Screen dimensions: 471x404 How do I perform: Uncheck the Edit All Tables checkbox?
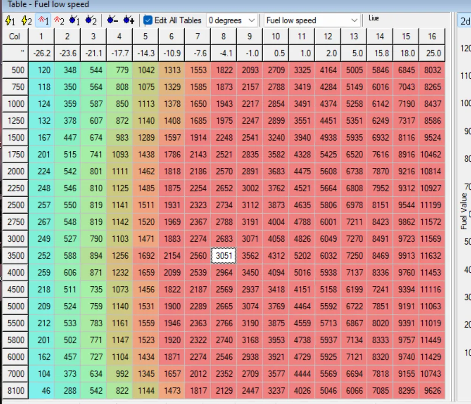[x=148, y=20]
